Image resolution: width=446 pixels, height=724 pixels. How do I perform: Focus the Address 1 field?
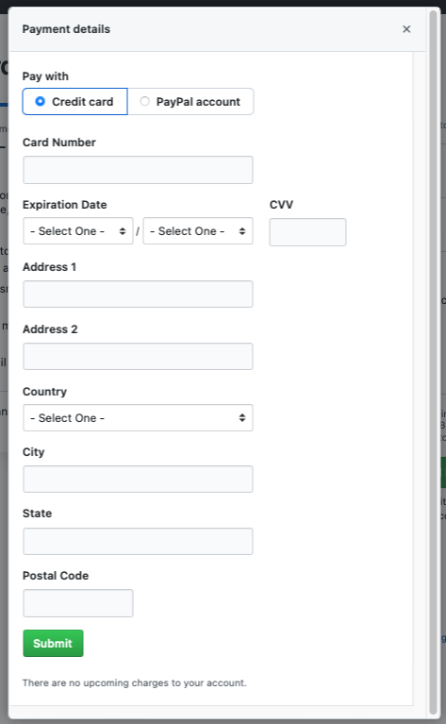[138, 294]
